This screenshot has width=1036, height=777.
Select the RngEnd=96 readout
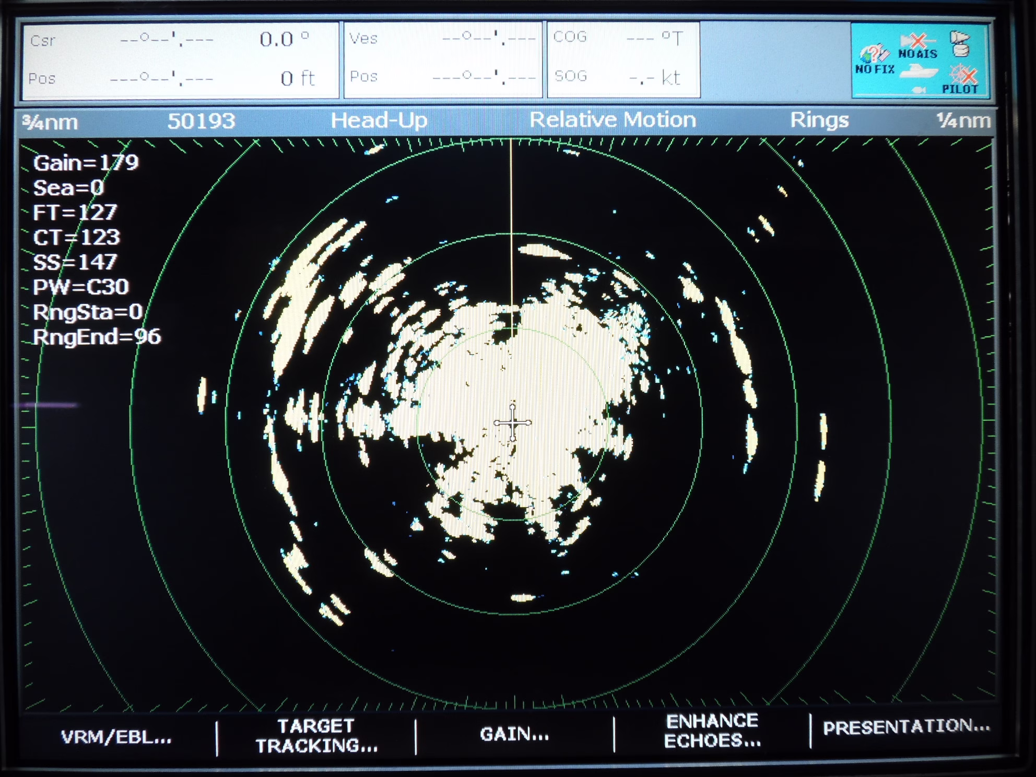97,337
